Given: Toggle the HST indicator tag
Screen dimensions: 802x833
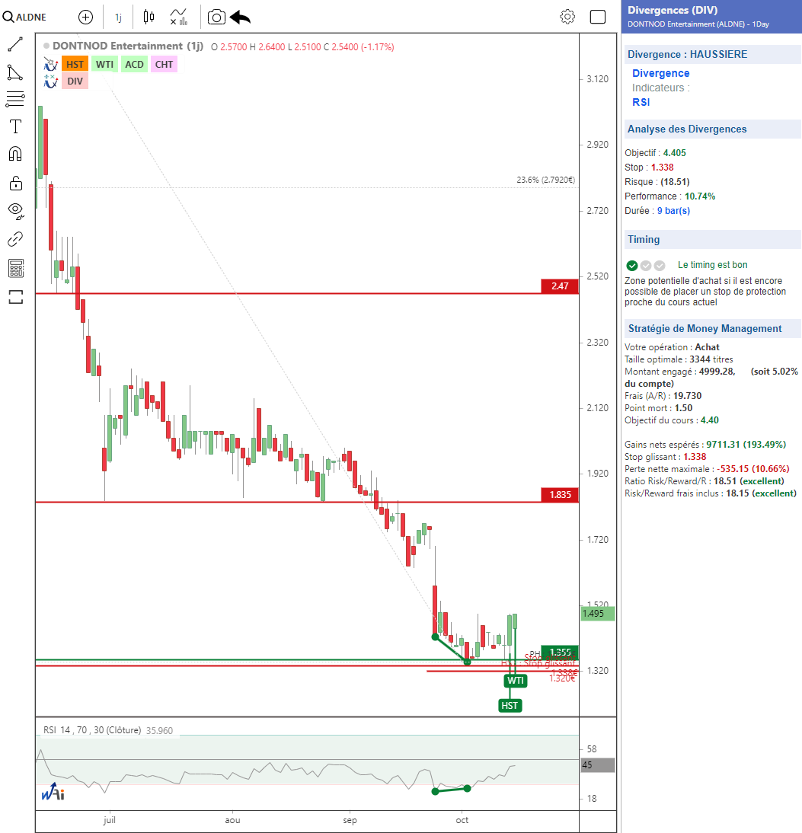Looking at the screenshot, I should 75,64.
